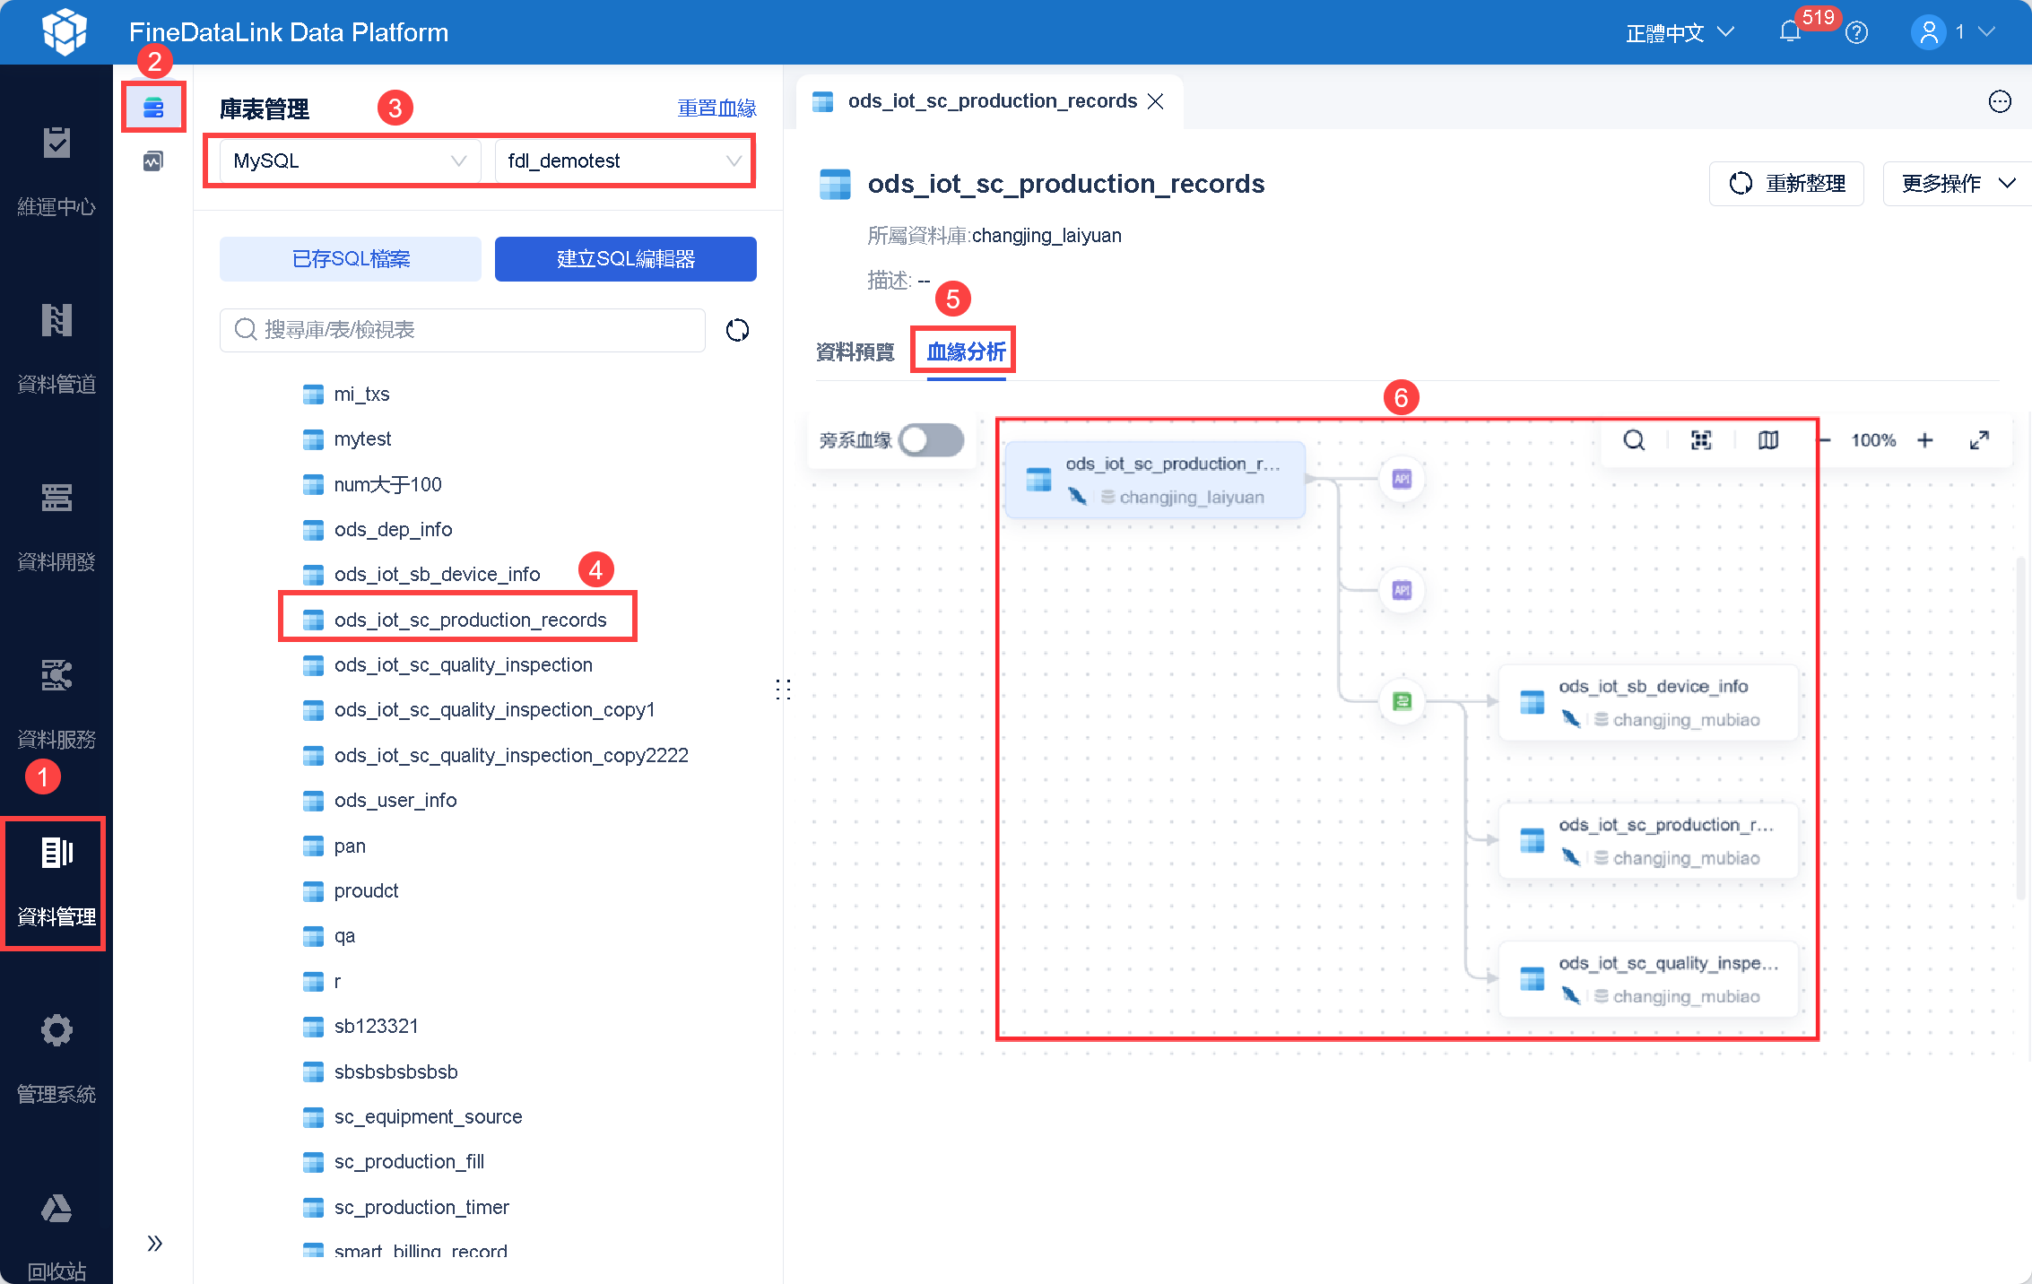Open the monitor icon under database icon

tap(153, 161)
